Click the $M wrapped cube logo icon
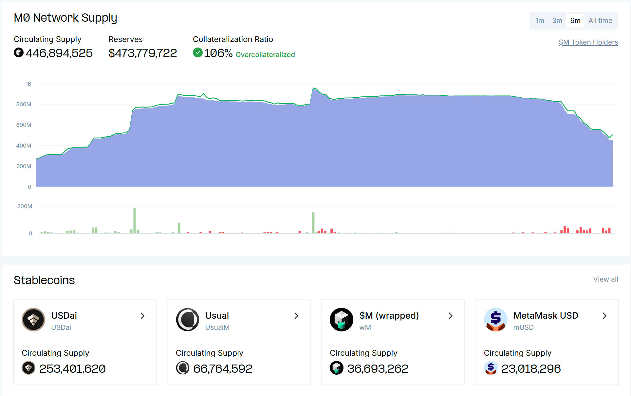The width and height of the screenshot is (631, 396). tap(341, 320)
